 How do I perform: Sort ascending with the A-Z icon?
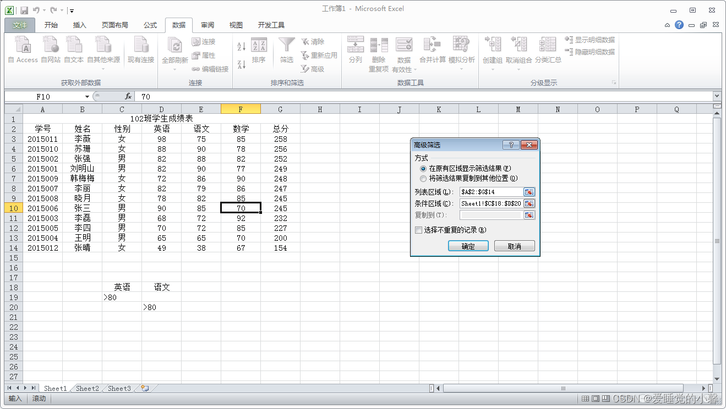click(x=241, y=47)
